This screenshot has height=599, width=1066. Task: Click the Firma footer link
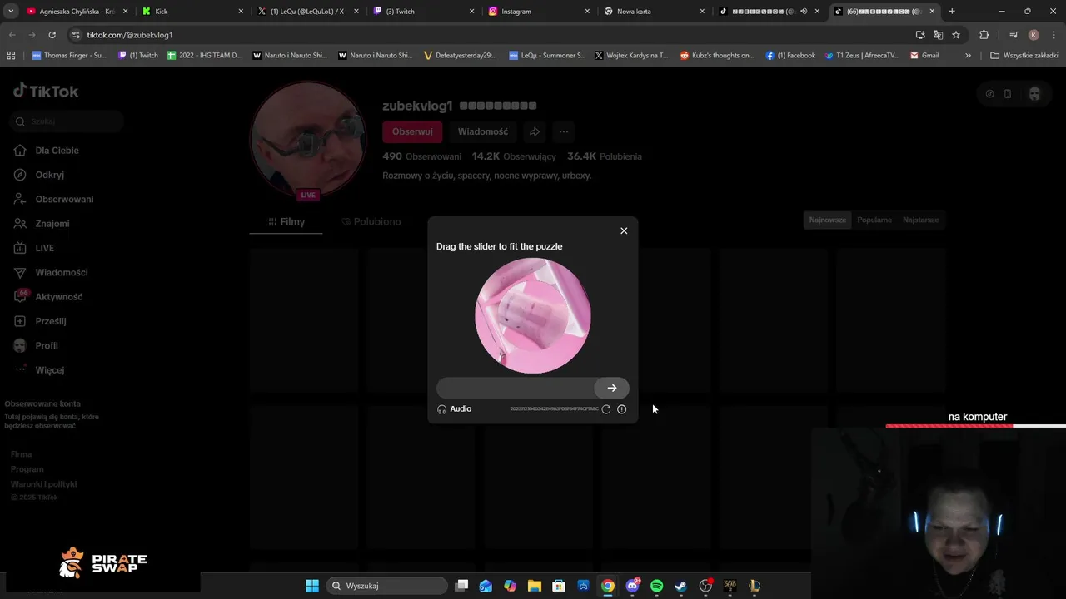pos(21,454)
